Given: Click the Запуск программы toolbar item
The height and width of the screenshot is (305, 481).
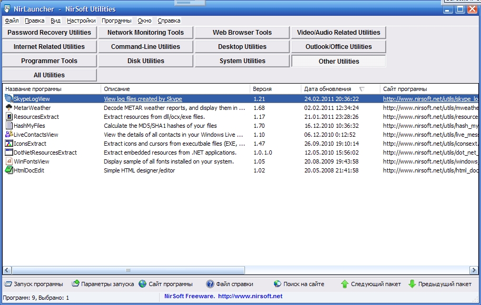Looking at the screenshot, I should (x=34, y=284).
